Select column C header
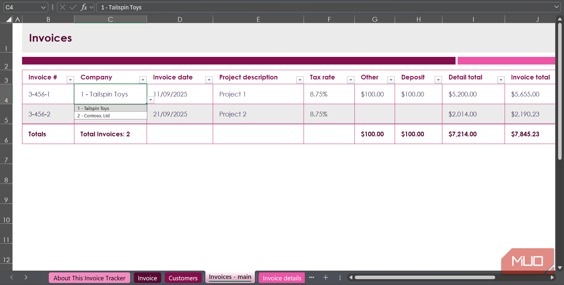Image resolution: width=564 pixels, height=285 pixels. (111, 19)
